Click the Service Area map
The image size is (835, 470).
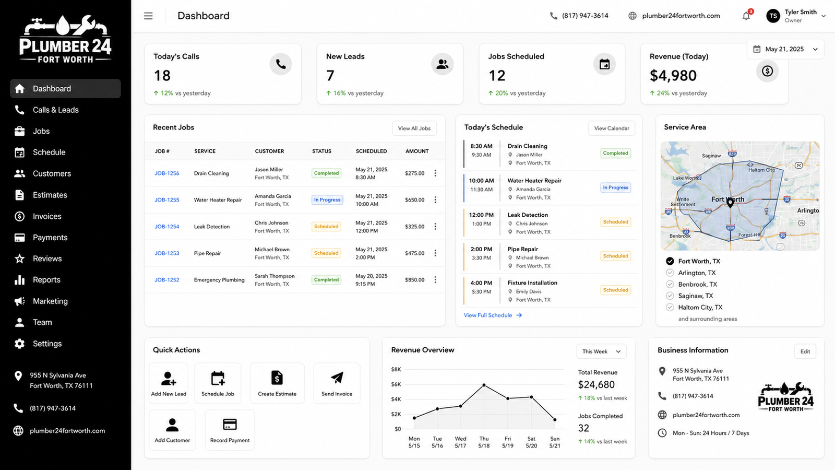pos(740,196)
